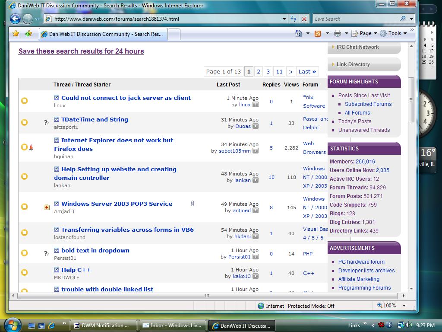Viewport: 442px width, 332px height.
Task: Go to last post by sabot105mm arrow icon
Action: tap(256, 151)
